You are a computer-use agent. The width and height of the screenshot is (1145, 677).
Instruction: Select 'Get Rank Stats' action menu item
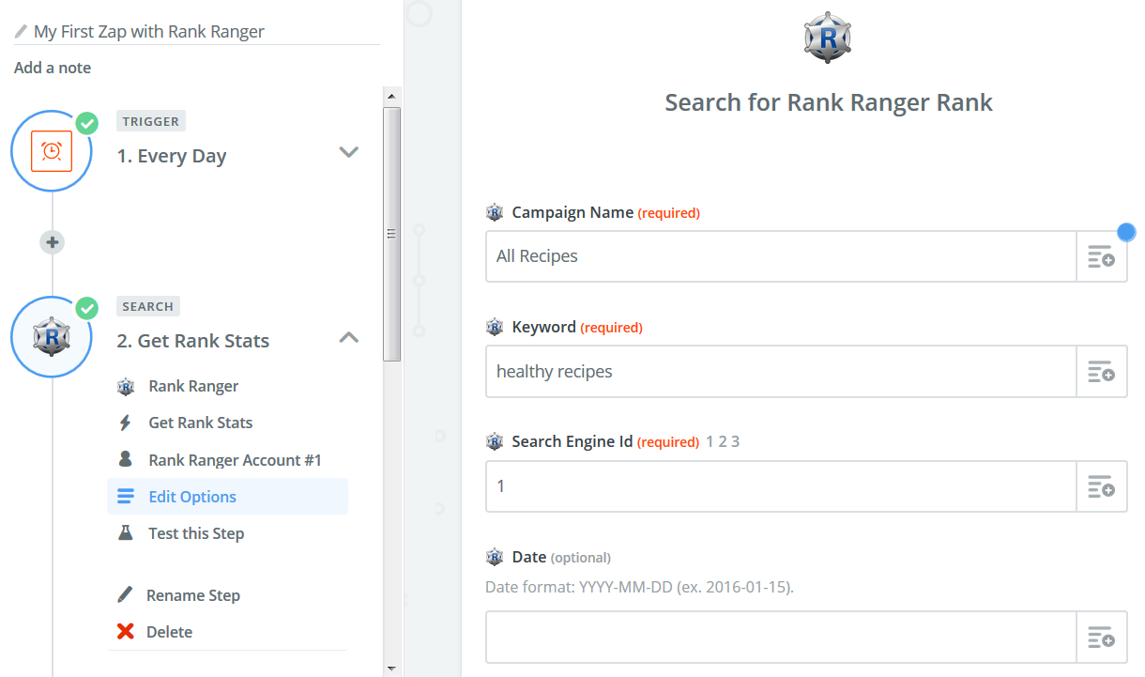pos(201,423)
